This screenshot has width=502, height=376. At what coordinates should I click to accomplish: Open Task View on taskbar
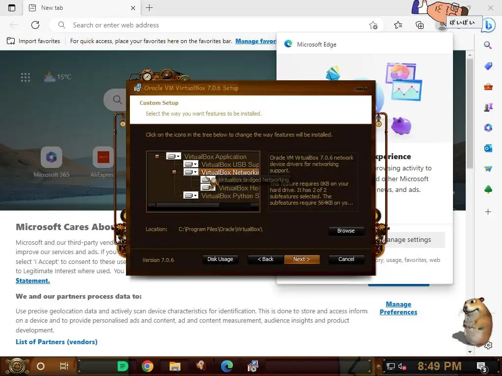[64, 366]
